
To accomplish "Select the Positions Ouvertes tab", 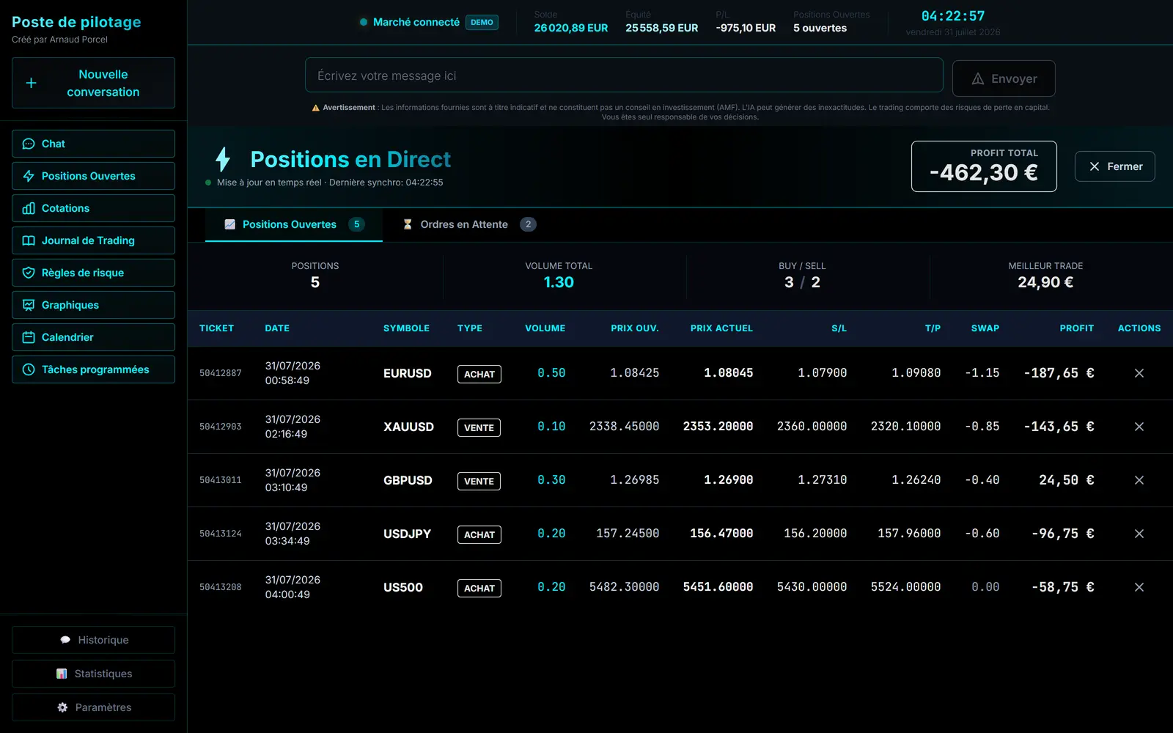I will pyautogui.click(x=294, y=224).
